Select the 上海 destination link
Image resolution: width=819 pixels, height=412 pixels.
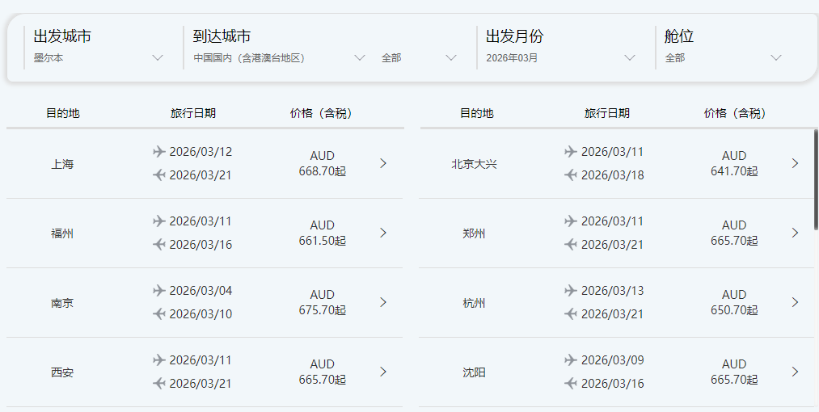pyautogui.click(x=62, y=164)
